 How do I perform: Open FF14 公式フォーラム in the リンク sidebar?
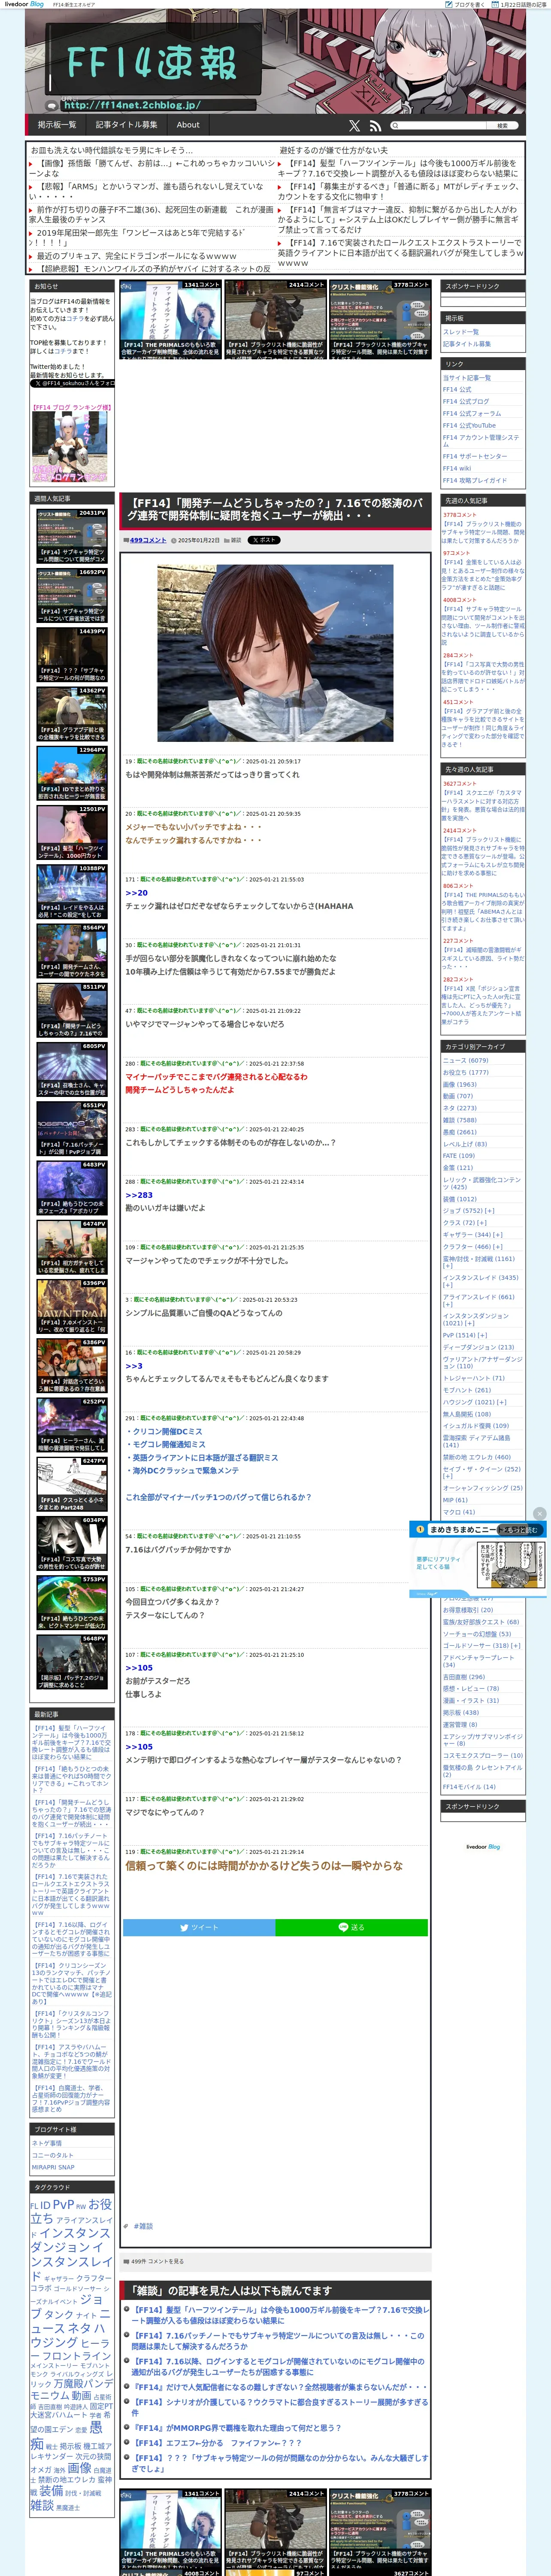(x=472, y=413)
